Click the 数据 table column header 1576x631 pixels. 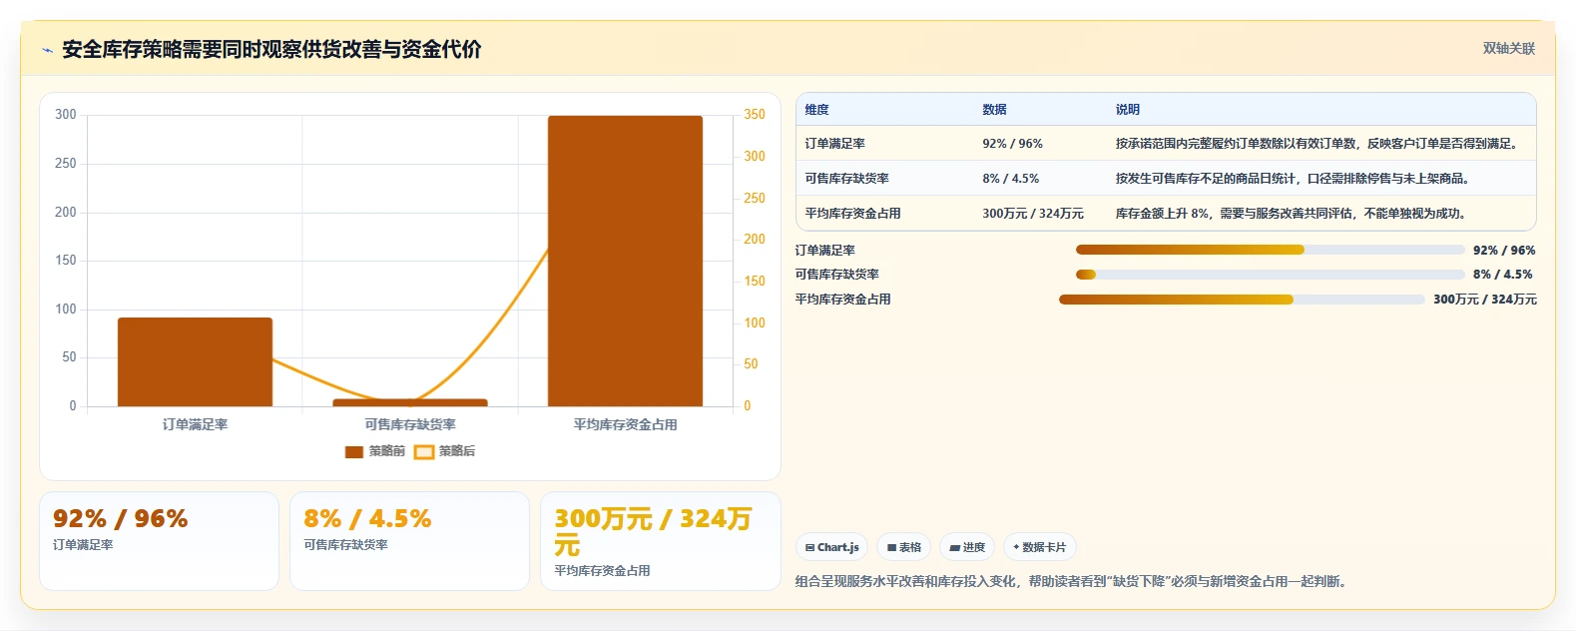click(994, 110)
